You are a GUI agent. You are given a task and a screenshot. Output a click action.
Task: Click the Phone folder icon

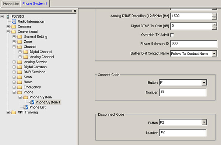coord(20,92)
